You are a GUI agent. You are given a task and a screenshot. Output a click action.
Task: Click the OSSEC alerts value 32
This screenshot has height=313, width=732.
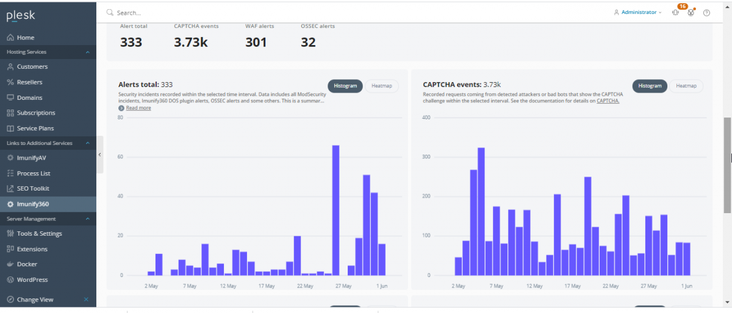tap(309, 42)
